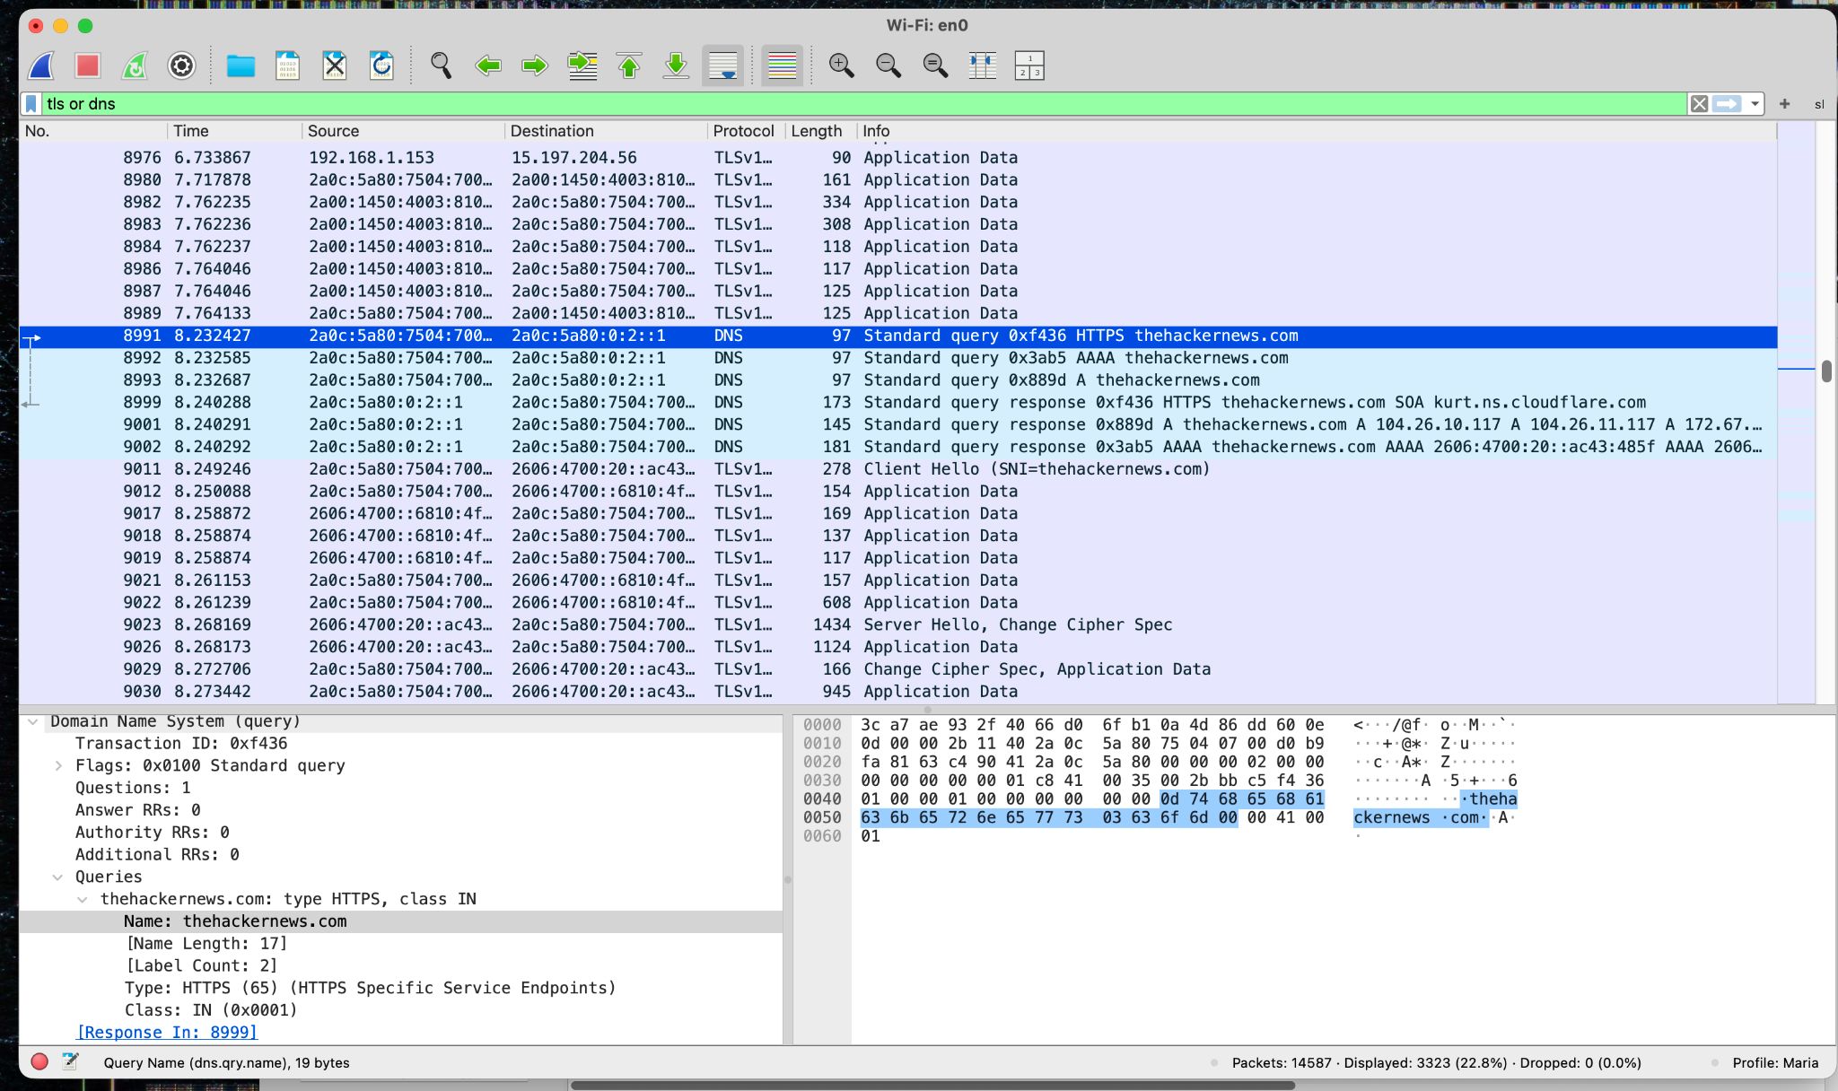The height and width of the screenshot is (1091, 1838).
Task: Toggle auto-scroll during live capture
Action: coord(722,65)
